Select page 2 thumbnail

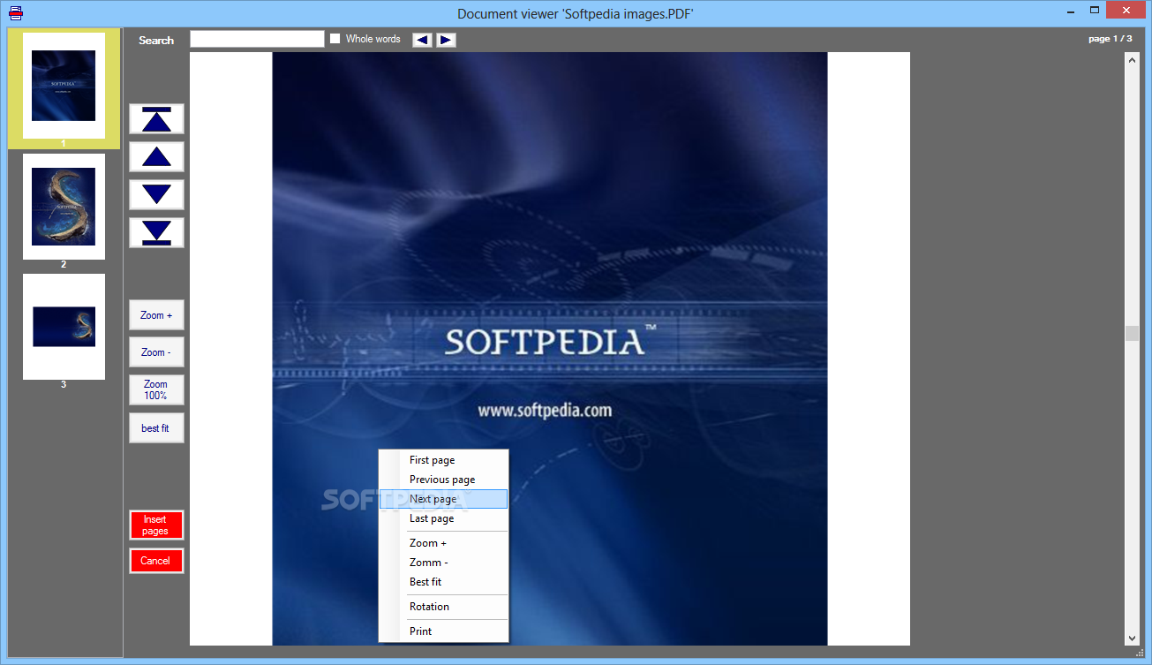64,207
